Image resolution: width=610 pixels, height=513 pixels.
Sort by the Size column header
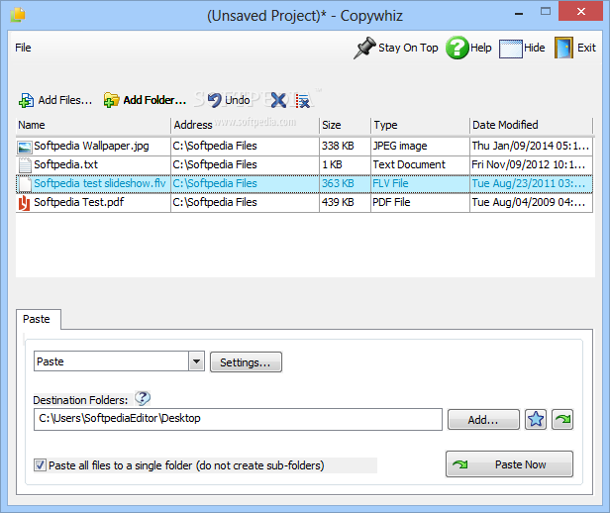point(345,125)
